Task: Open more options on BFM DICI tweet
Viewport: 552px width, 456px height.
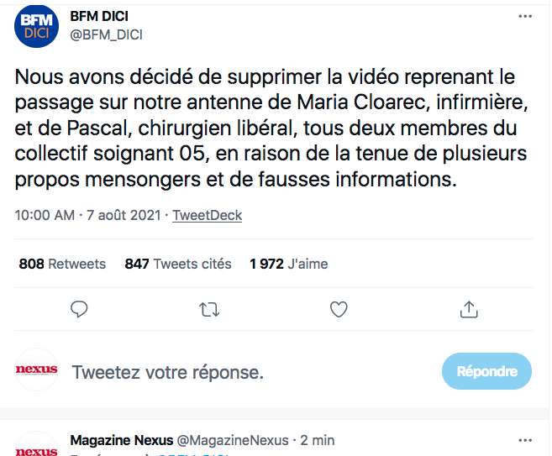Action: [525, 16]
